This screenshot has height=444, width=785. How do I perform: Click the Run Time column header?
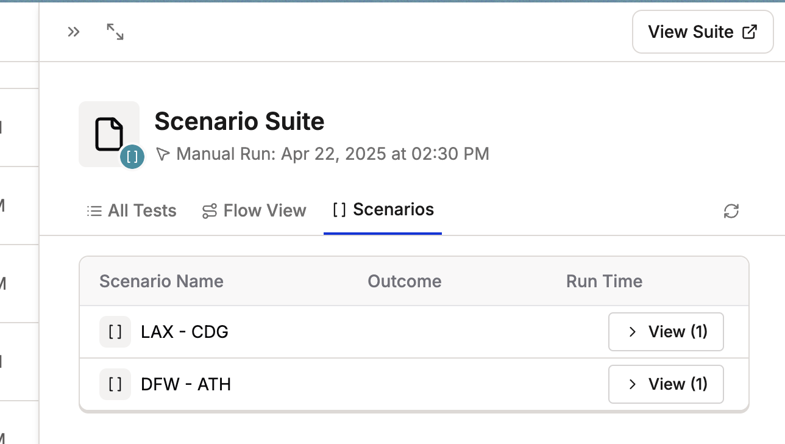pos(604,281)
